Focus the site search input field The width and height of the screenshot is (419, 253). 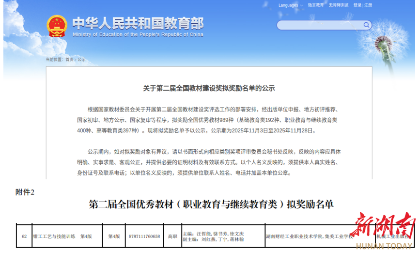click(x=320, y=25)
